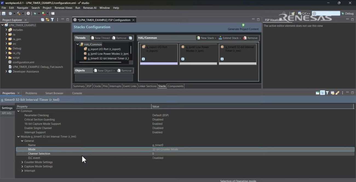Click the Generate Project Content icon
This screenshot has height=182, width=356.
pyautogui.click(x=243, y=25)
